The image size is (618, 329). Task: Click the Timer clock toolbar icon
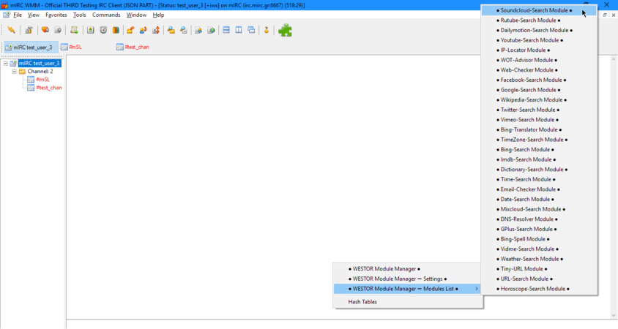[103, 30]
